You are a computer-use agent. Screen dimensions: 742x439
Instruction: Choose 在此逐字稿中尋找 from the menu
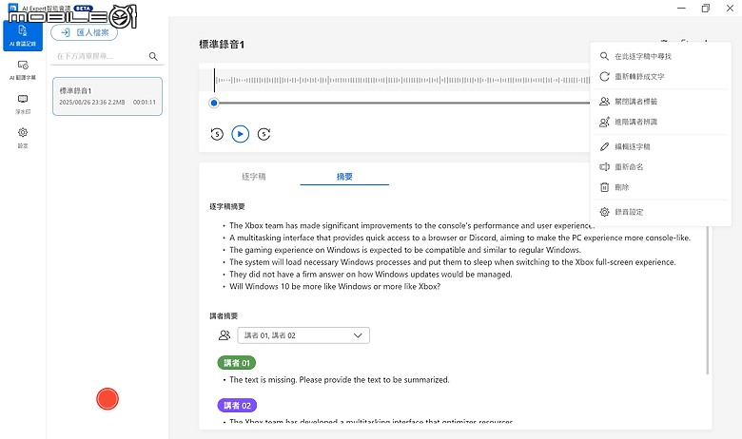(x=660, y=56)
